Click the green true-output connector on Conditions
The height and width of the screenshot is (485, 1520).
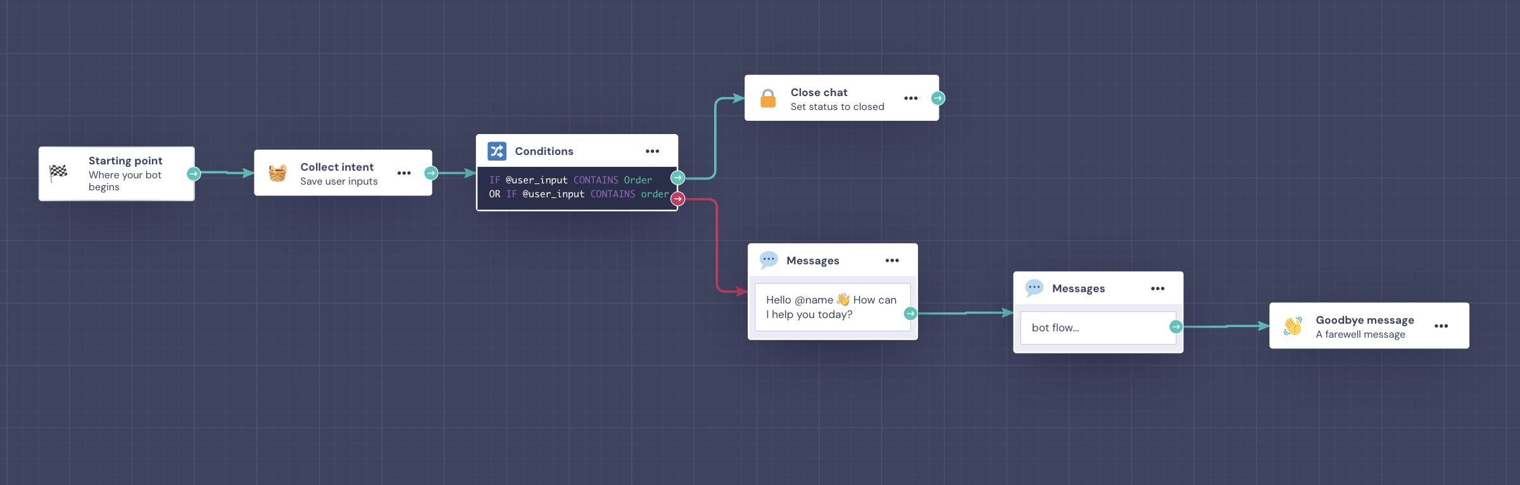[x=678, y=178]
